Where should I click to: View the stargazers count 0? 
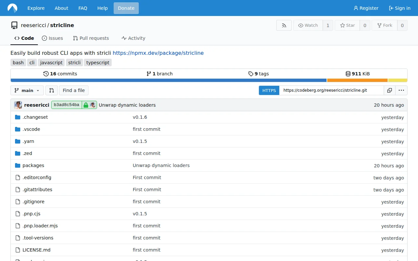click(365, 25)
